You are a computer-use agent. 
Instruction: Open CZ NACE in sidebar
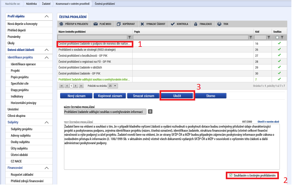tap(16, 161)
